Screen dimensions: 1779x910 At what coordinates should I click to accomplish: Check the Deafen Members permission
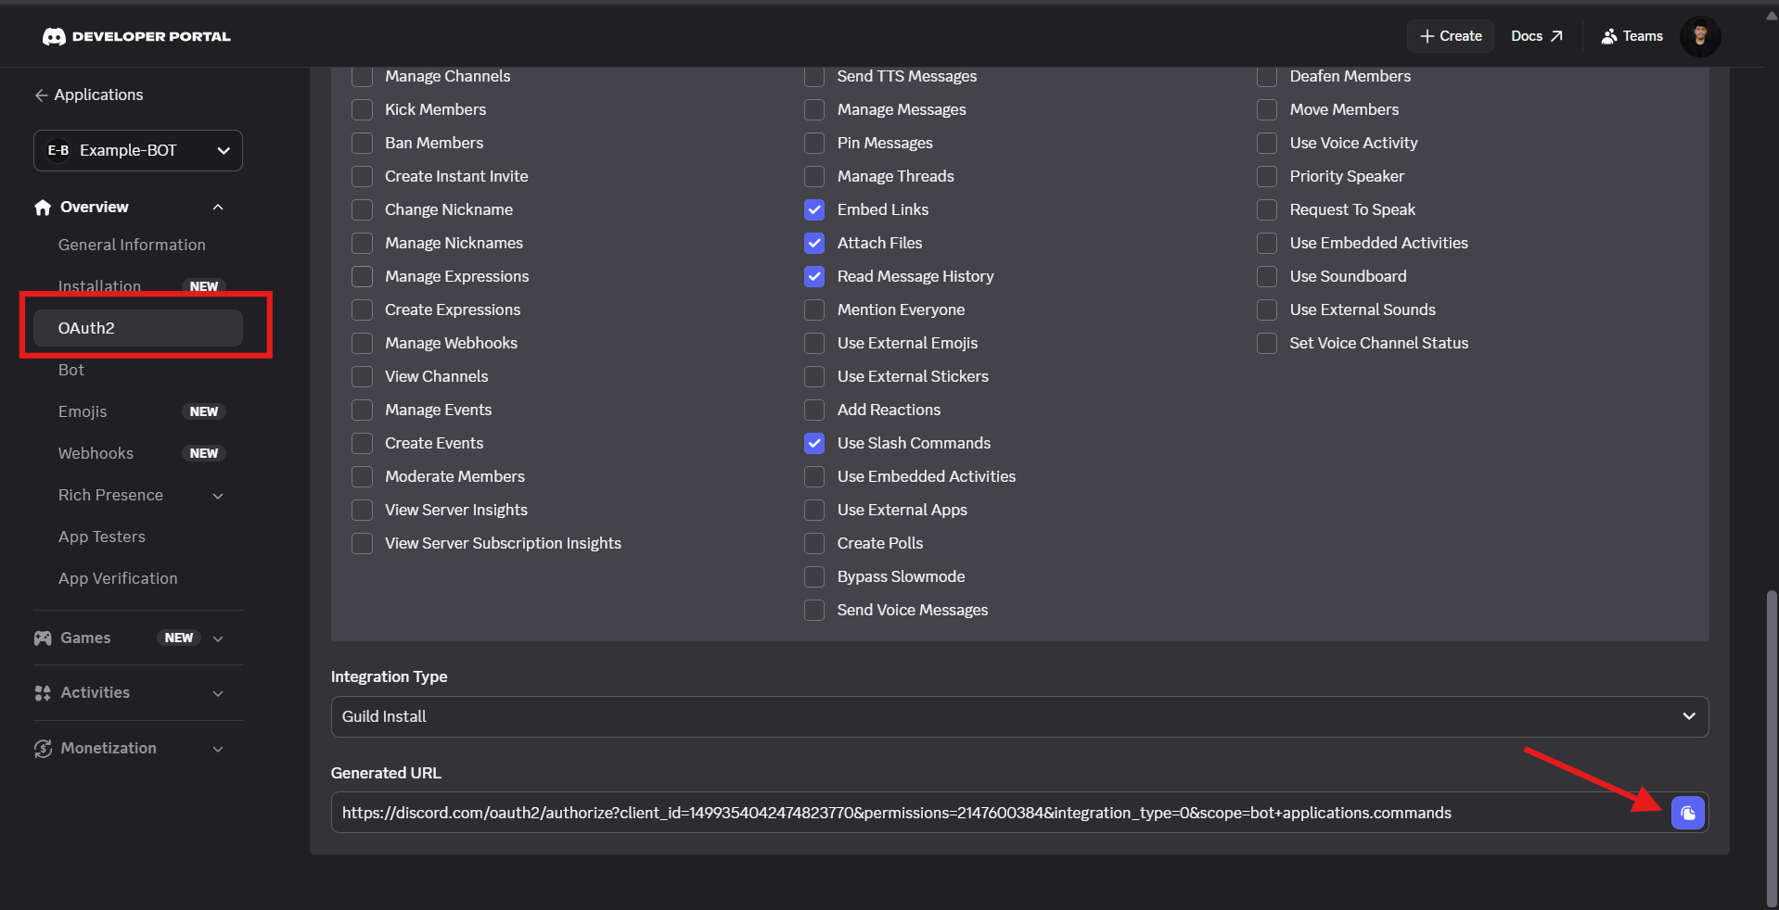(x=1267, y=76)
